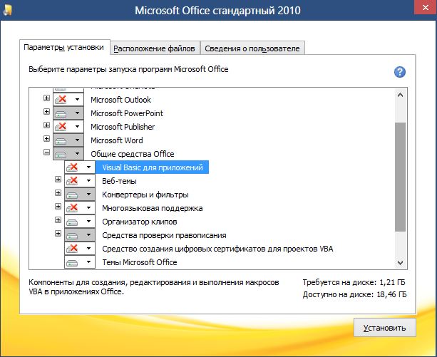The image size is (437, 357).
Task: Click Веб-темы unavailable drive icon
Action: (x=72, y=181)
